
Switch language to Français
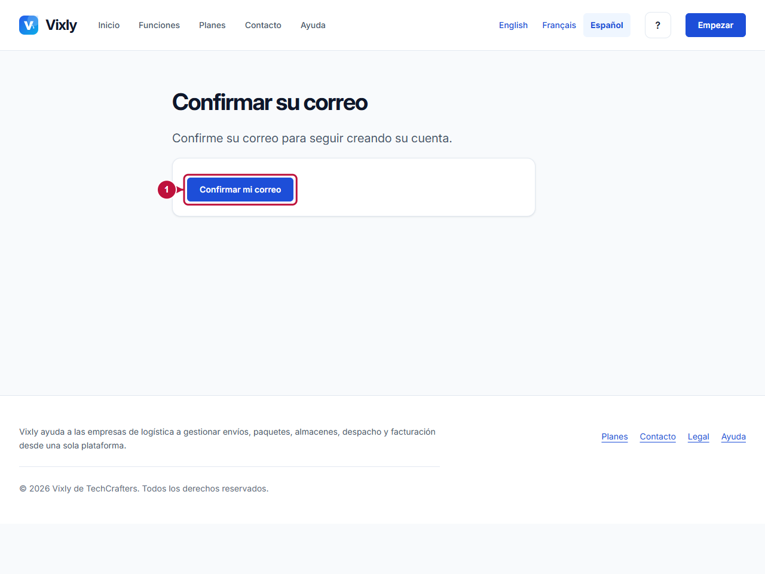(x=559, y=25)
